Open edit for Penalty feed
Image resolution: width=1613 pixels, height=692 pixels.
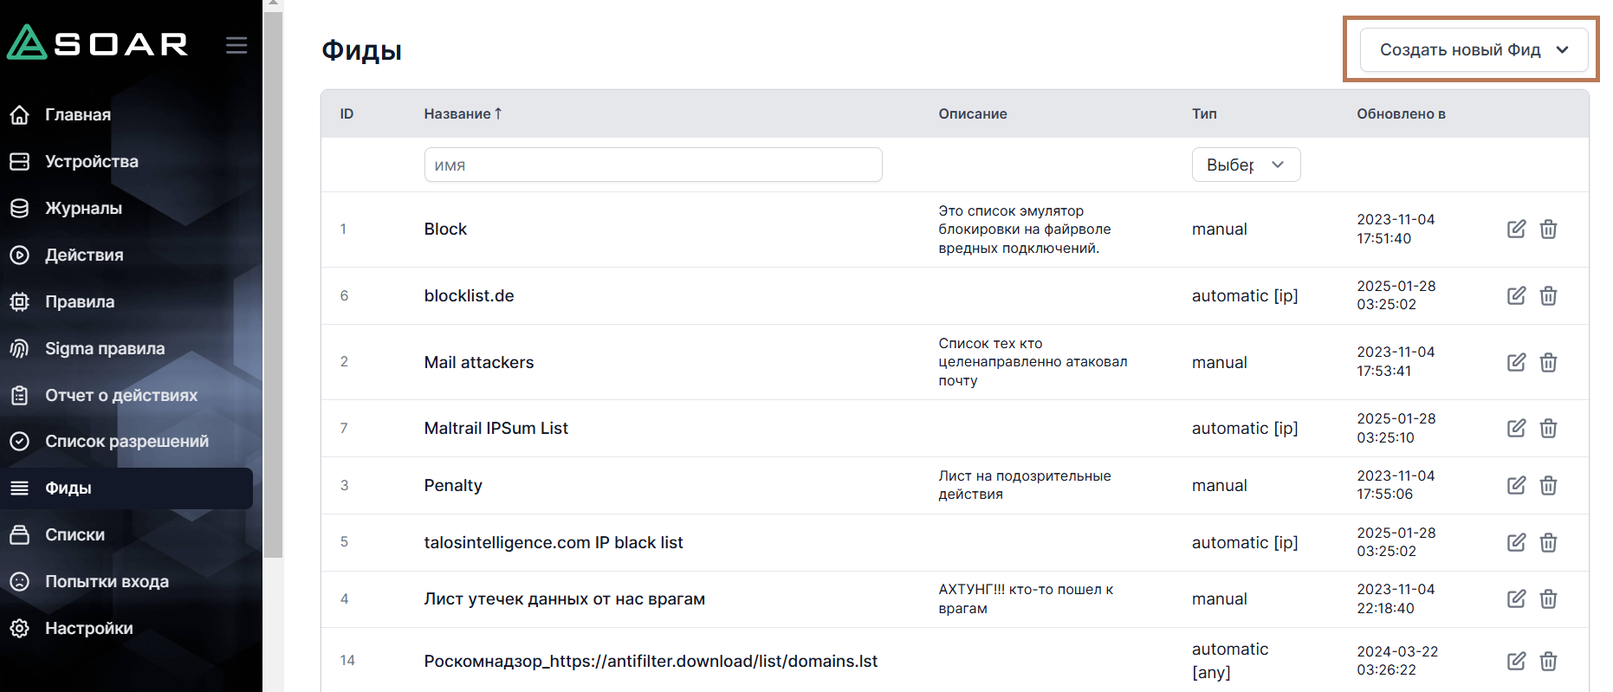click(1516, 485)
